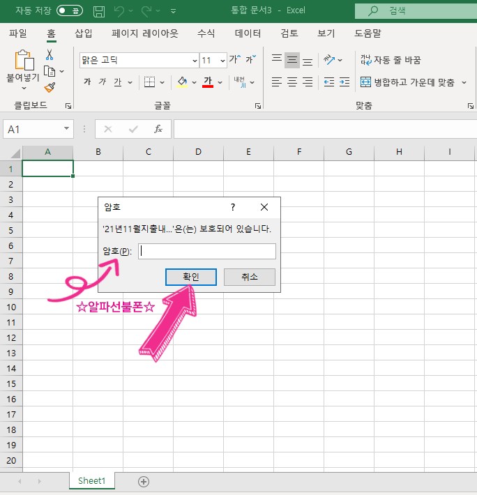Image resolution: width=477 pixels, height=495 pixels.
Task: Switch to the 보기 tab
Action: click(x=326, y=33)
